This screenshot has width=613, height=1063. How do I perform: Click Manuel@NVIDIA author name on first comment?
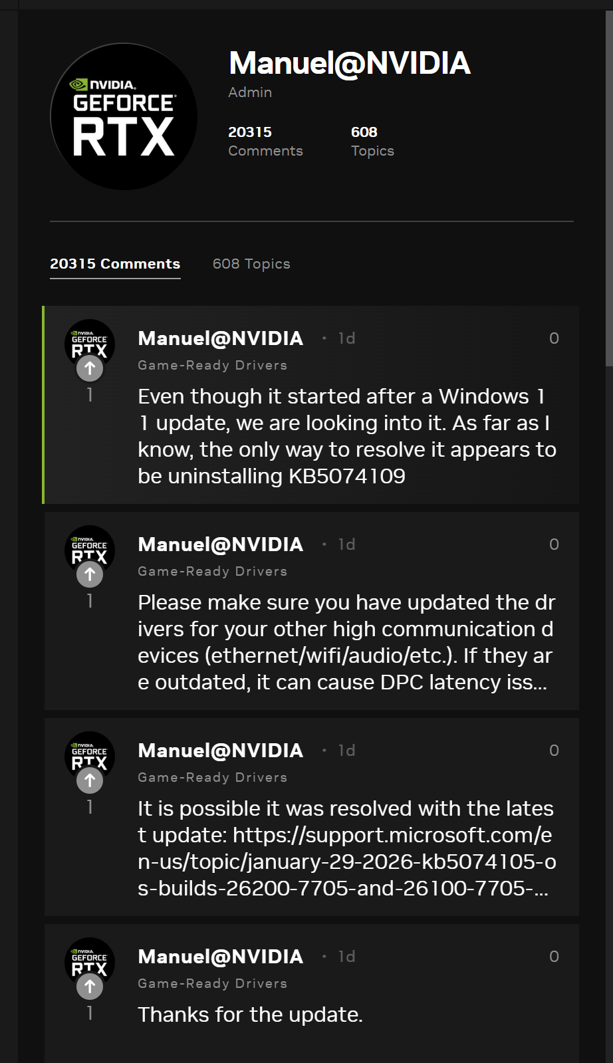220,338
